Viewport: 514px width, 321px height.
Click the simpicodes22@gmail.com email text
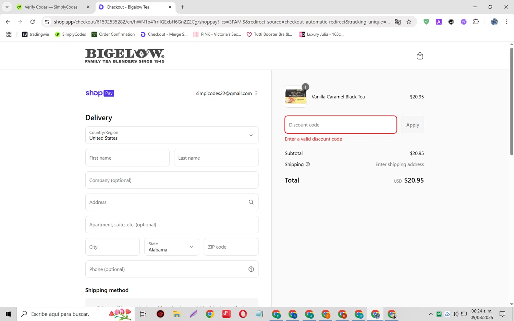pos(224,93)
